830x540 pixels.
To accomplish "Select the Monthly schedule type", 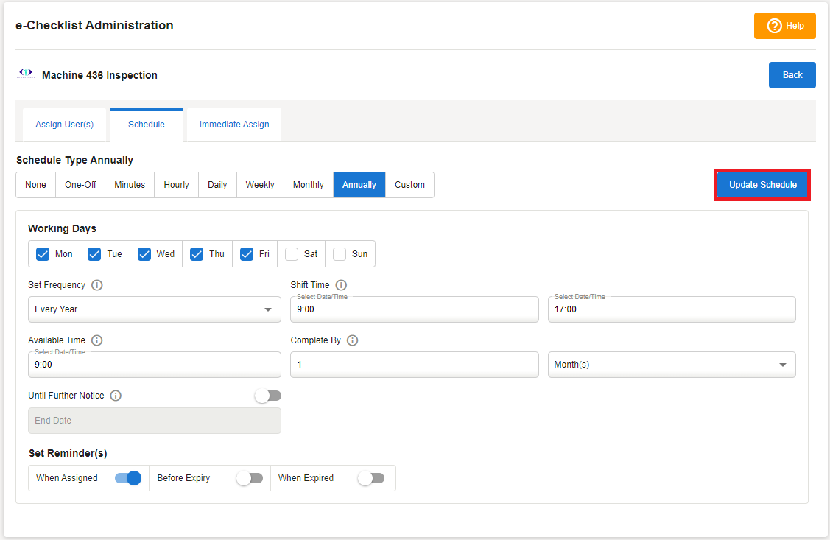I will click(x=308, y=185).
